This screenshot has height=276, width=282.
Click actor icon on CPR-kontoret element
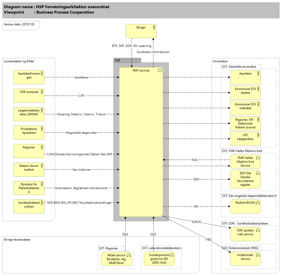(42, 91)
